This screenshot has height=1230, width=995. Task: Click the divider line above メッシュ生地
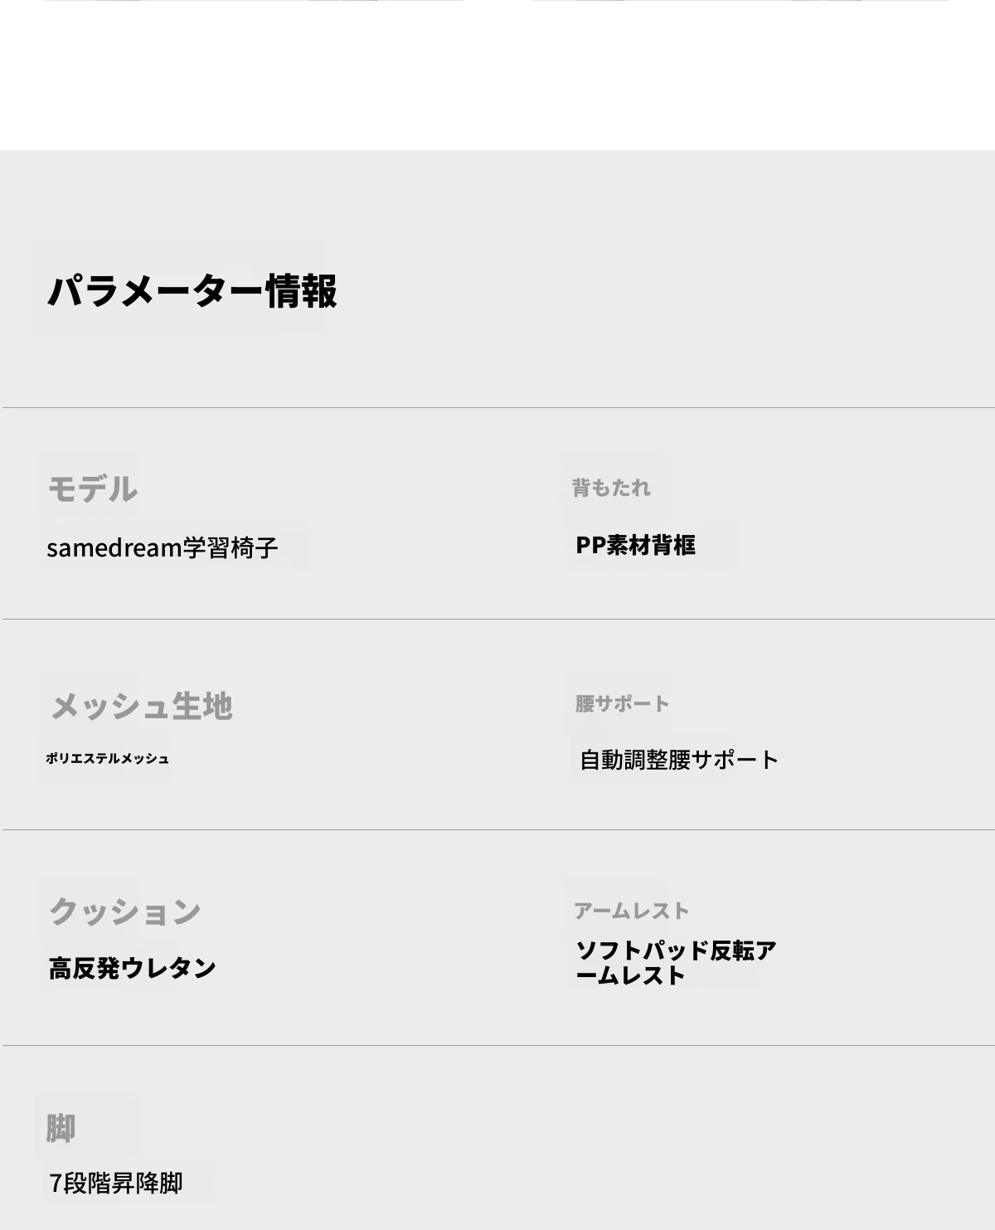point(498,619)
